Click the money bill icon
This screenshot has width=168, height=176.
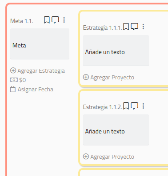pos(14,80)
